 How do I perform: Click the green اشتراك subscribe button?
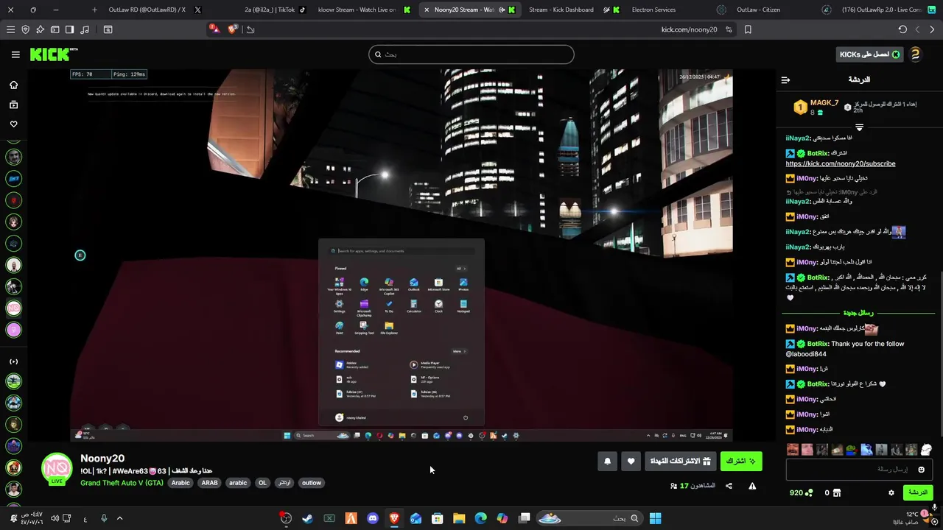click(741, 462)
